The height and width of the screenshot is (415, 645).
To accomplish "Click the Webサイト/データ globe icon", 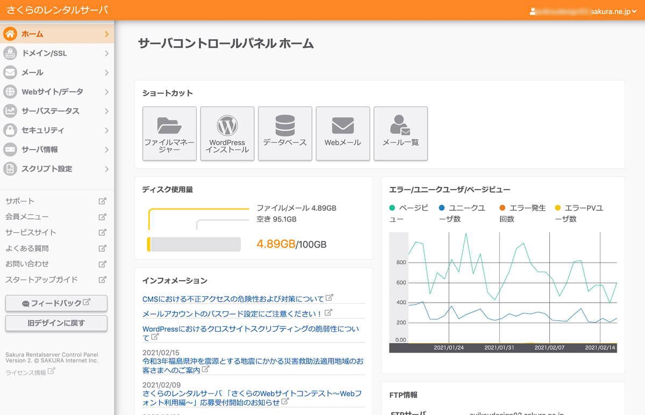I will click(x=10, y=92).
